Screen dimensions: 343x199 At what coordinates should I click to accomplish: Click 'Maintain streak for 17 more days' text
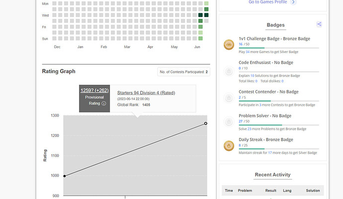pyautogui.click(x=278, y=153)
